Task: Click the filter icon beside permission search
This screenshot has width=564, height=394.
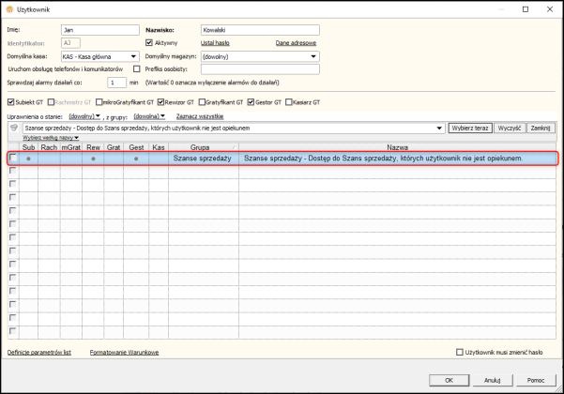Action: tap(14, 128)
